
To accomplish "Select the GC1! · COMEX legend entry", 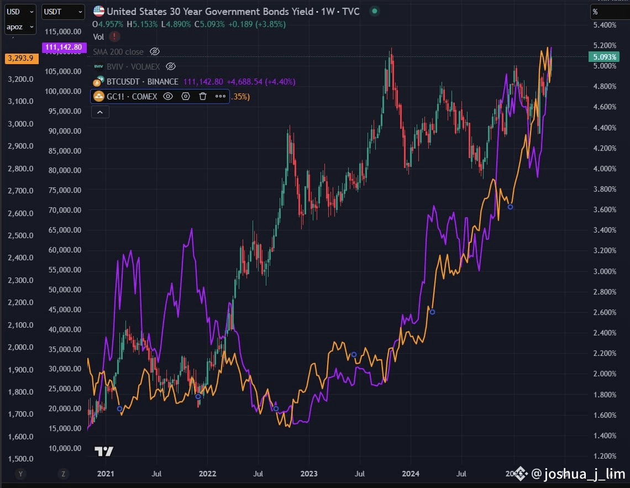I will [x=132, y=96].
